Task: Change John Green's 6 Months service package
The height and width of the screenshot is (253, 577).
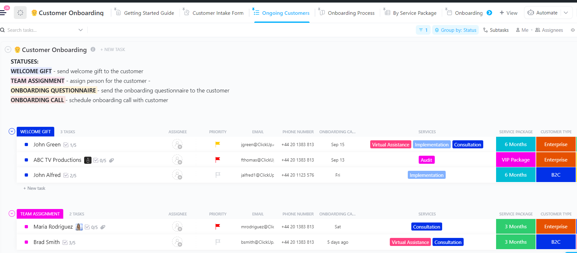Action: tap(516, 144)
